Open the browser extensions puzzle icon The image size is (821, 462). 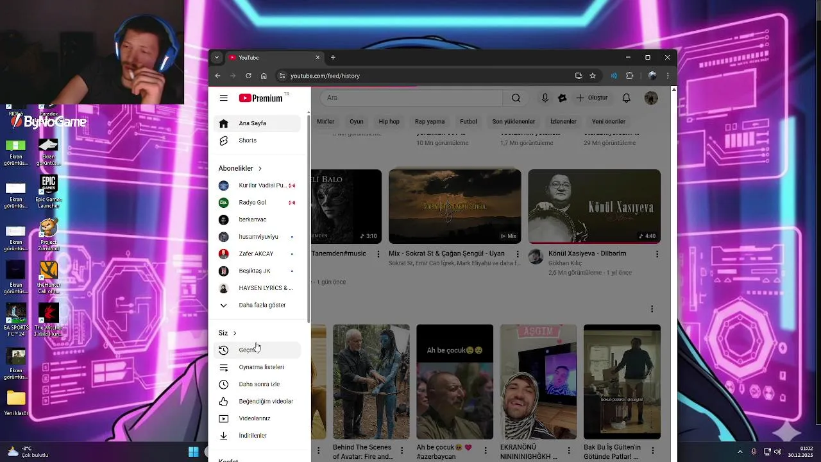tap(630, 76)
